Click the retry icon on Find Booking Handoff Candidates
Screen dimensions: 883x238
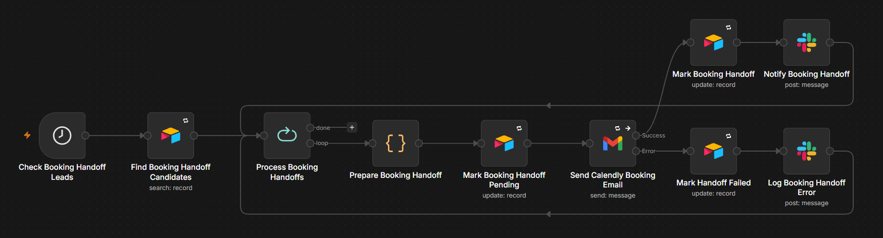pyautogui.click(x=185, y=120)
